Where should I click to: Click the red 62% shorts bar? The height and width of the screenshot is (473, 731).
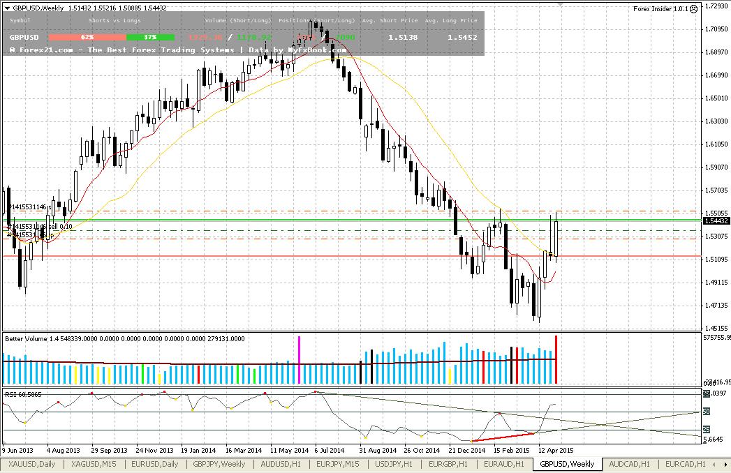[87, 37]
